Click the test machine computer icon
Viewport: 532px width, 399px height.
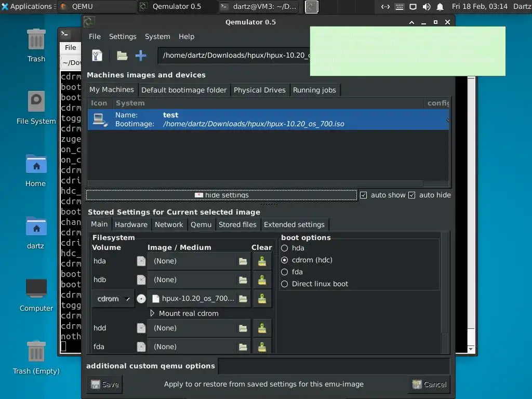point(100,120)
